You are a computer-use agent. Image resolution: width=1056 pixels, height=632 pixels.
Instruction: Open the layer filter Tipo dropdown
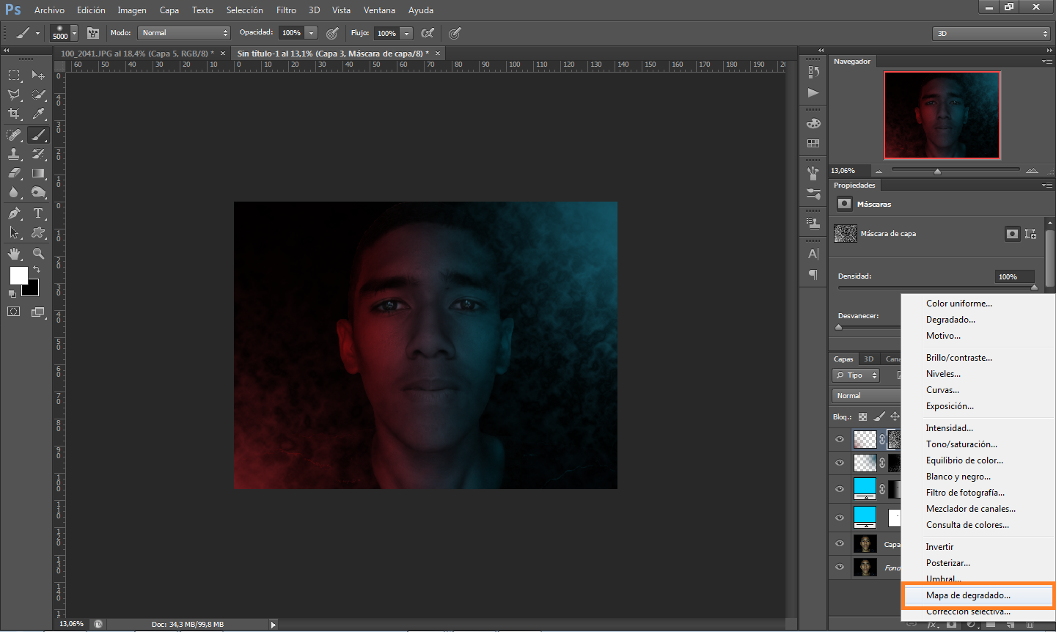(856, 375)
